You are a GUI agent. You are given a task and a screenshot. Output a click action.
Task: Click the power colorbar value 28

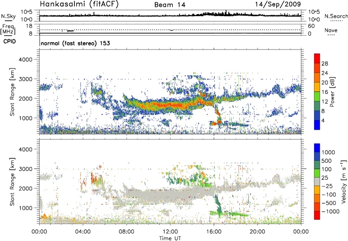(x=325, y=64)
